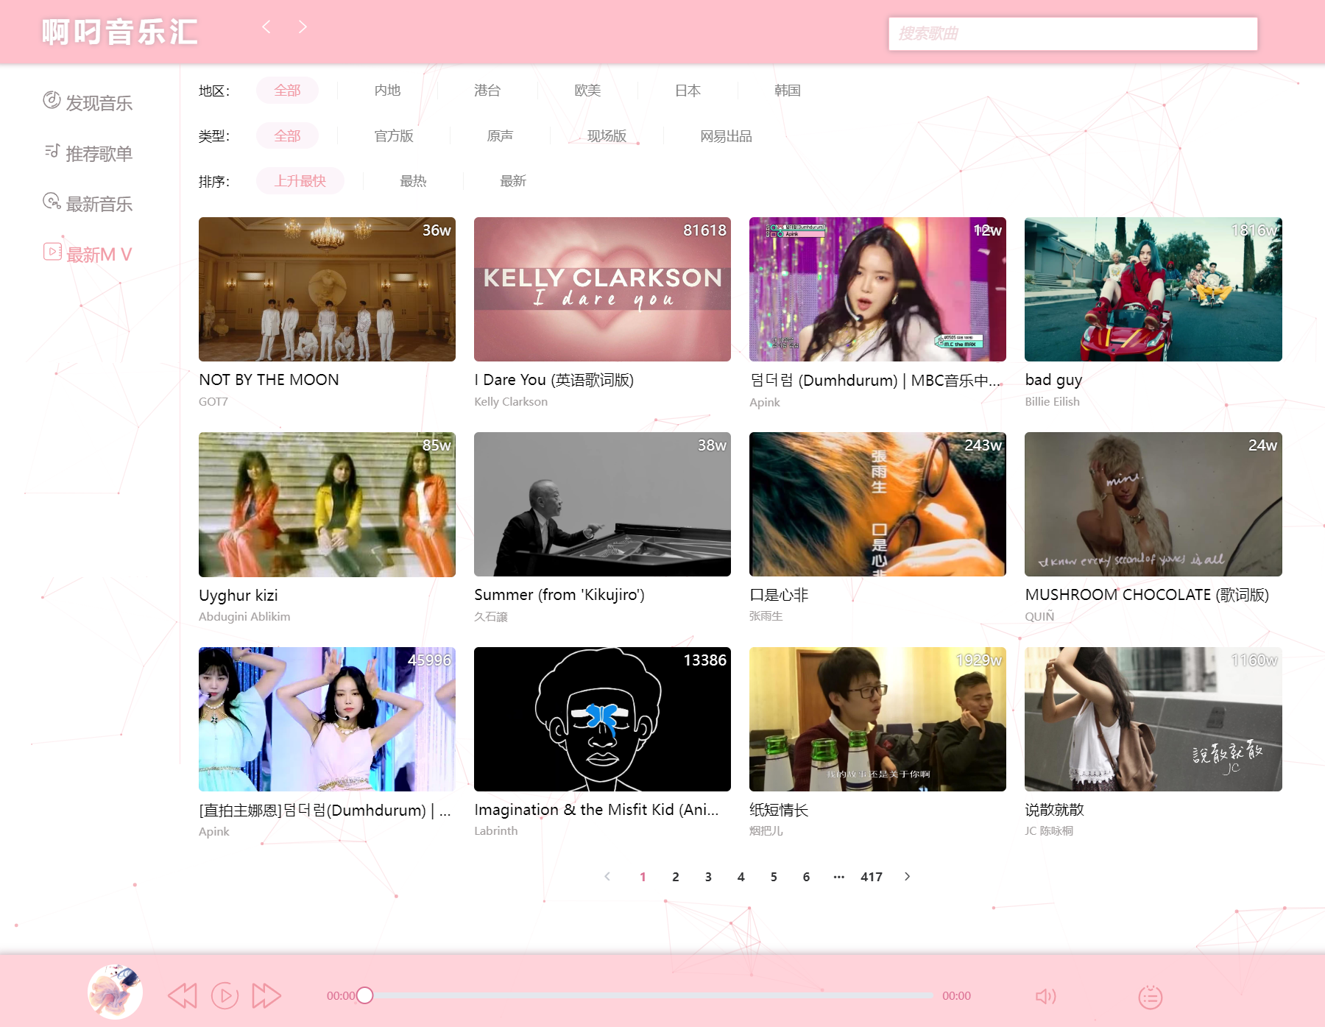This screenshot has height=1027, width=1325.
Task: Click the GOT7 artist name
Action: 213,402
